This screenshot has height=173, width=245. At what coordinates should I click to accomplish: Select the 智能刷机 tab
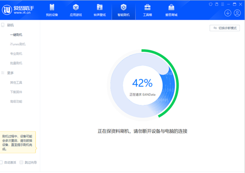pos(124,10)
